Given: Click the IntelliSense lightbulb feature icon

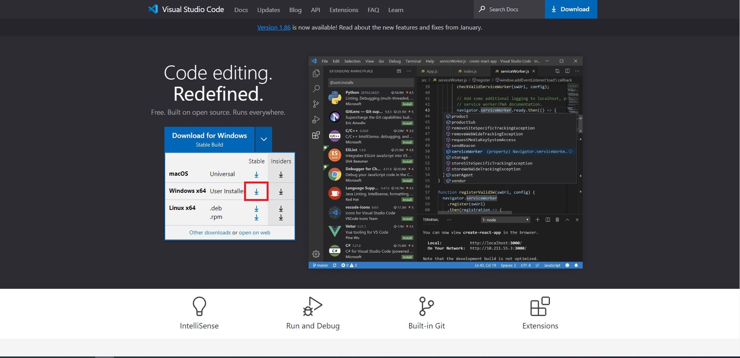Looking at the screenshot, I should (199, 306).
